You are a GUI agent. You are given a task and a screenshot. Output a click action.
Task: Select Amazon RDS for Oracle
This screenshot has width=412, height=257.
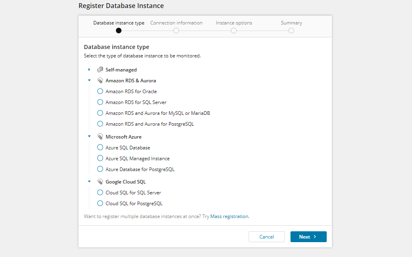pos(100,91)
